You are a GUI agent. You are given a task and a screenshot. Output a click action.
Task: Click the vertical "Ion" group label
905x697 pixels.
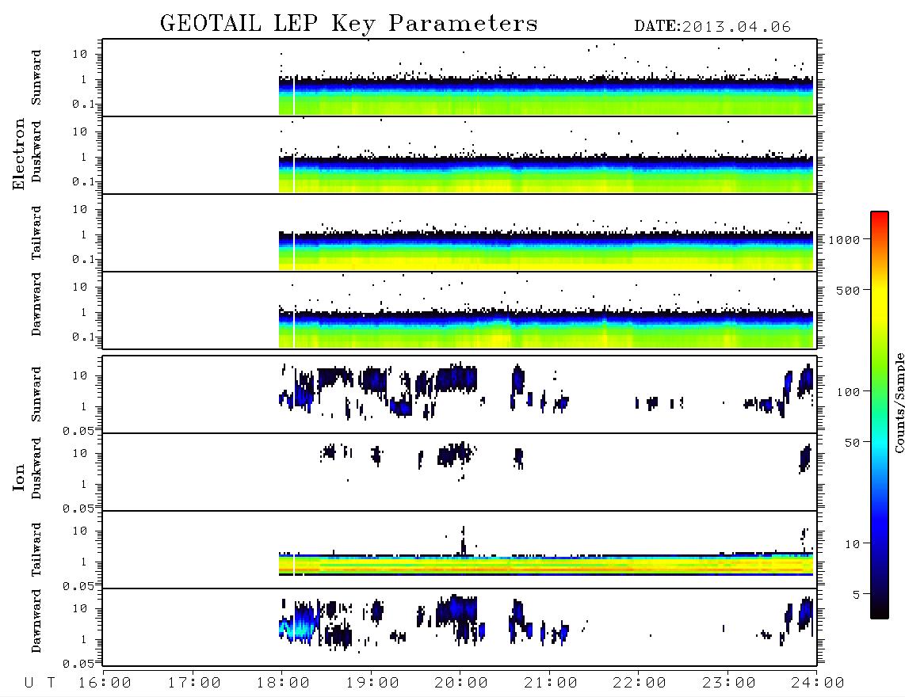(x=18, y=477)
